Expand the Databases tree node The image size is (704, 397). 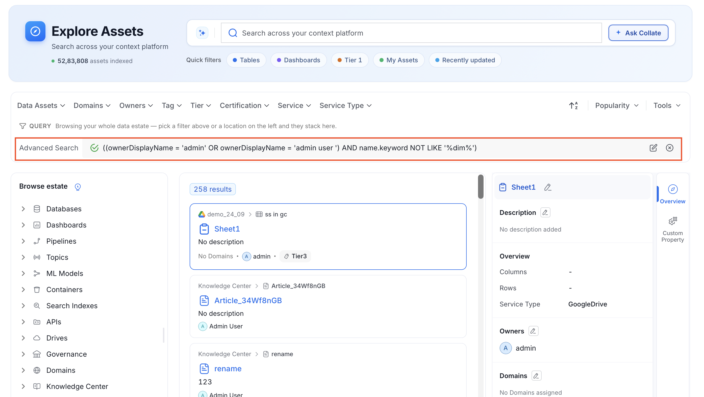[23, 209]
